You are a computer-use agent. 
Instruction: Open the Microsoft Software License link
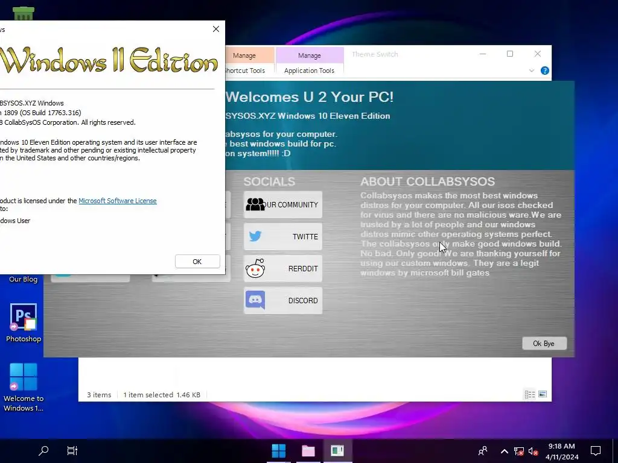[118, 201]
